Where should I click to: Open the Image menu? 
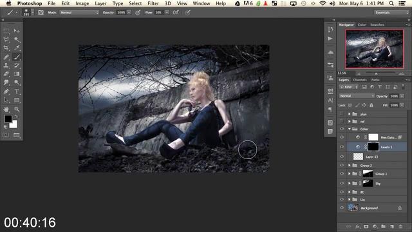[x=82, y=3]
